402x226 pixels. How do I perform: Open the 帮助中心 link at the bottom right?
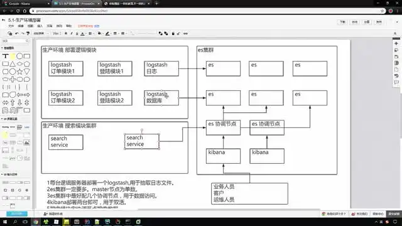click(x=378, y=213)
